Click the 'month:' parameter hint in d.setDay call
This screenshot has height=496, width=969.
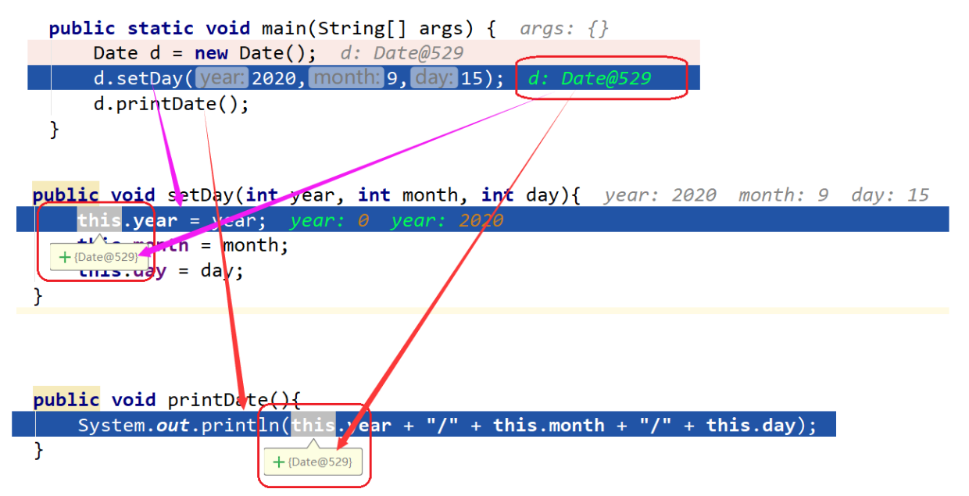[346, 78]
